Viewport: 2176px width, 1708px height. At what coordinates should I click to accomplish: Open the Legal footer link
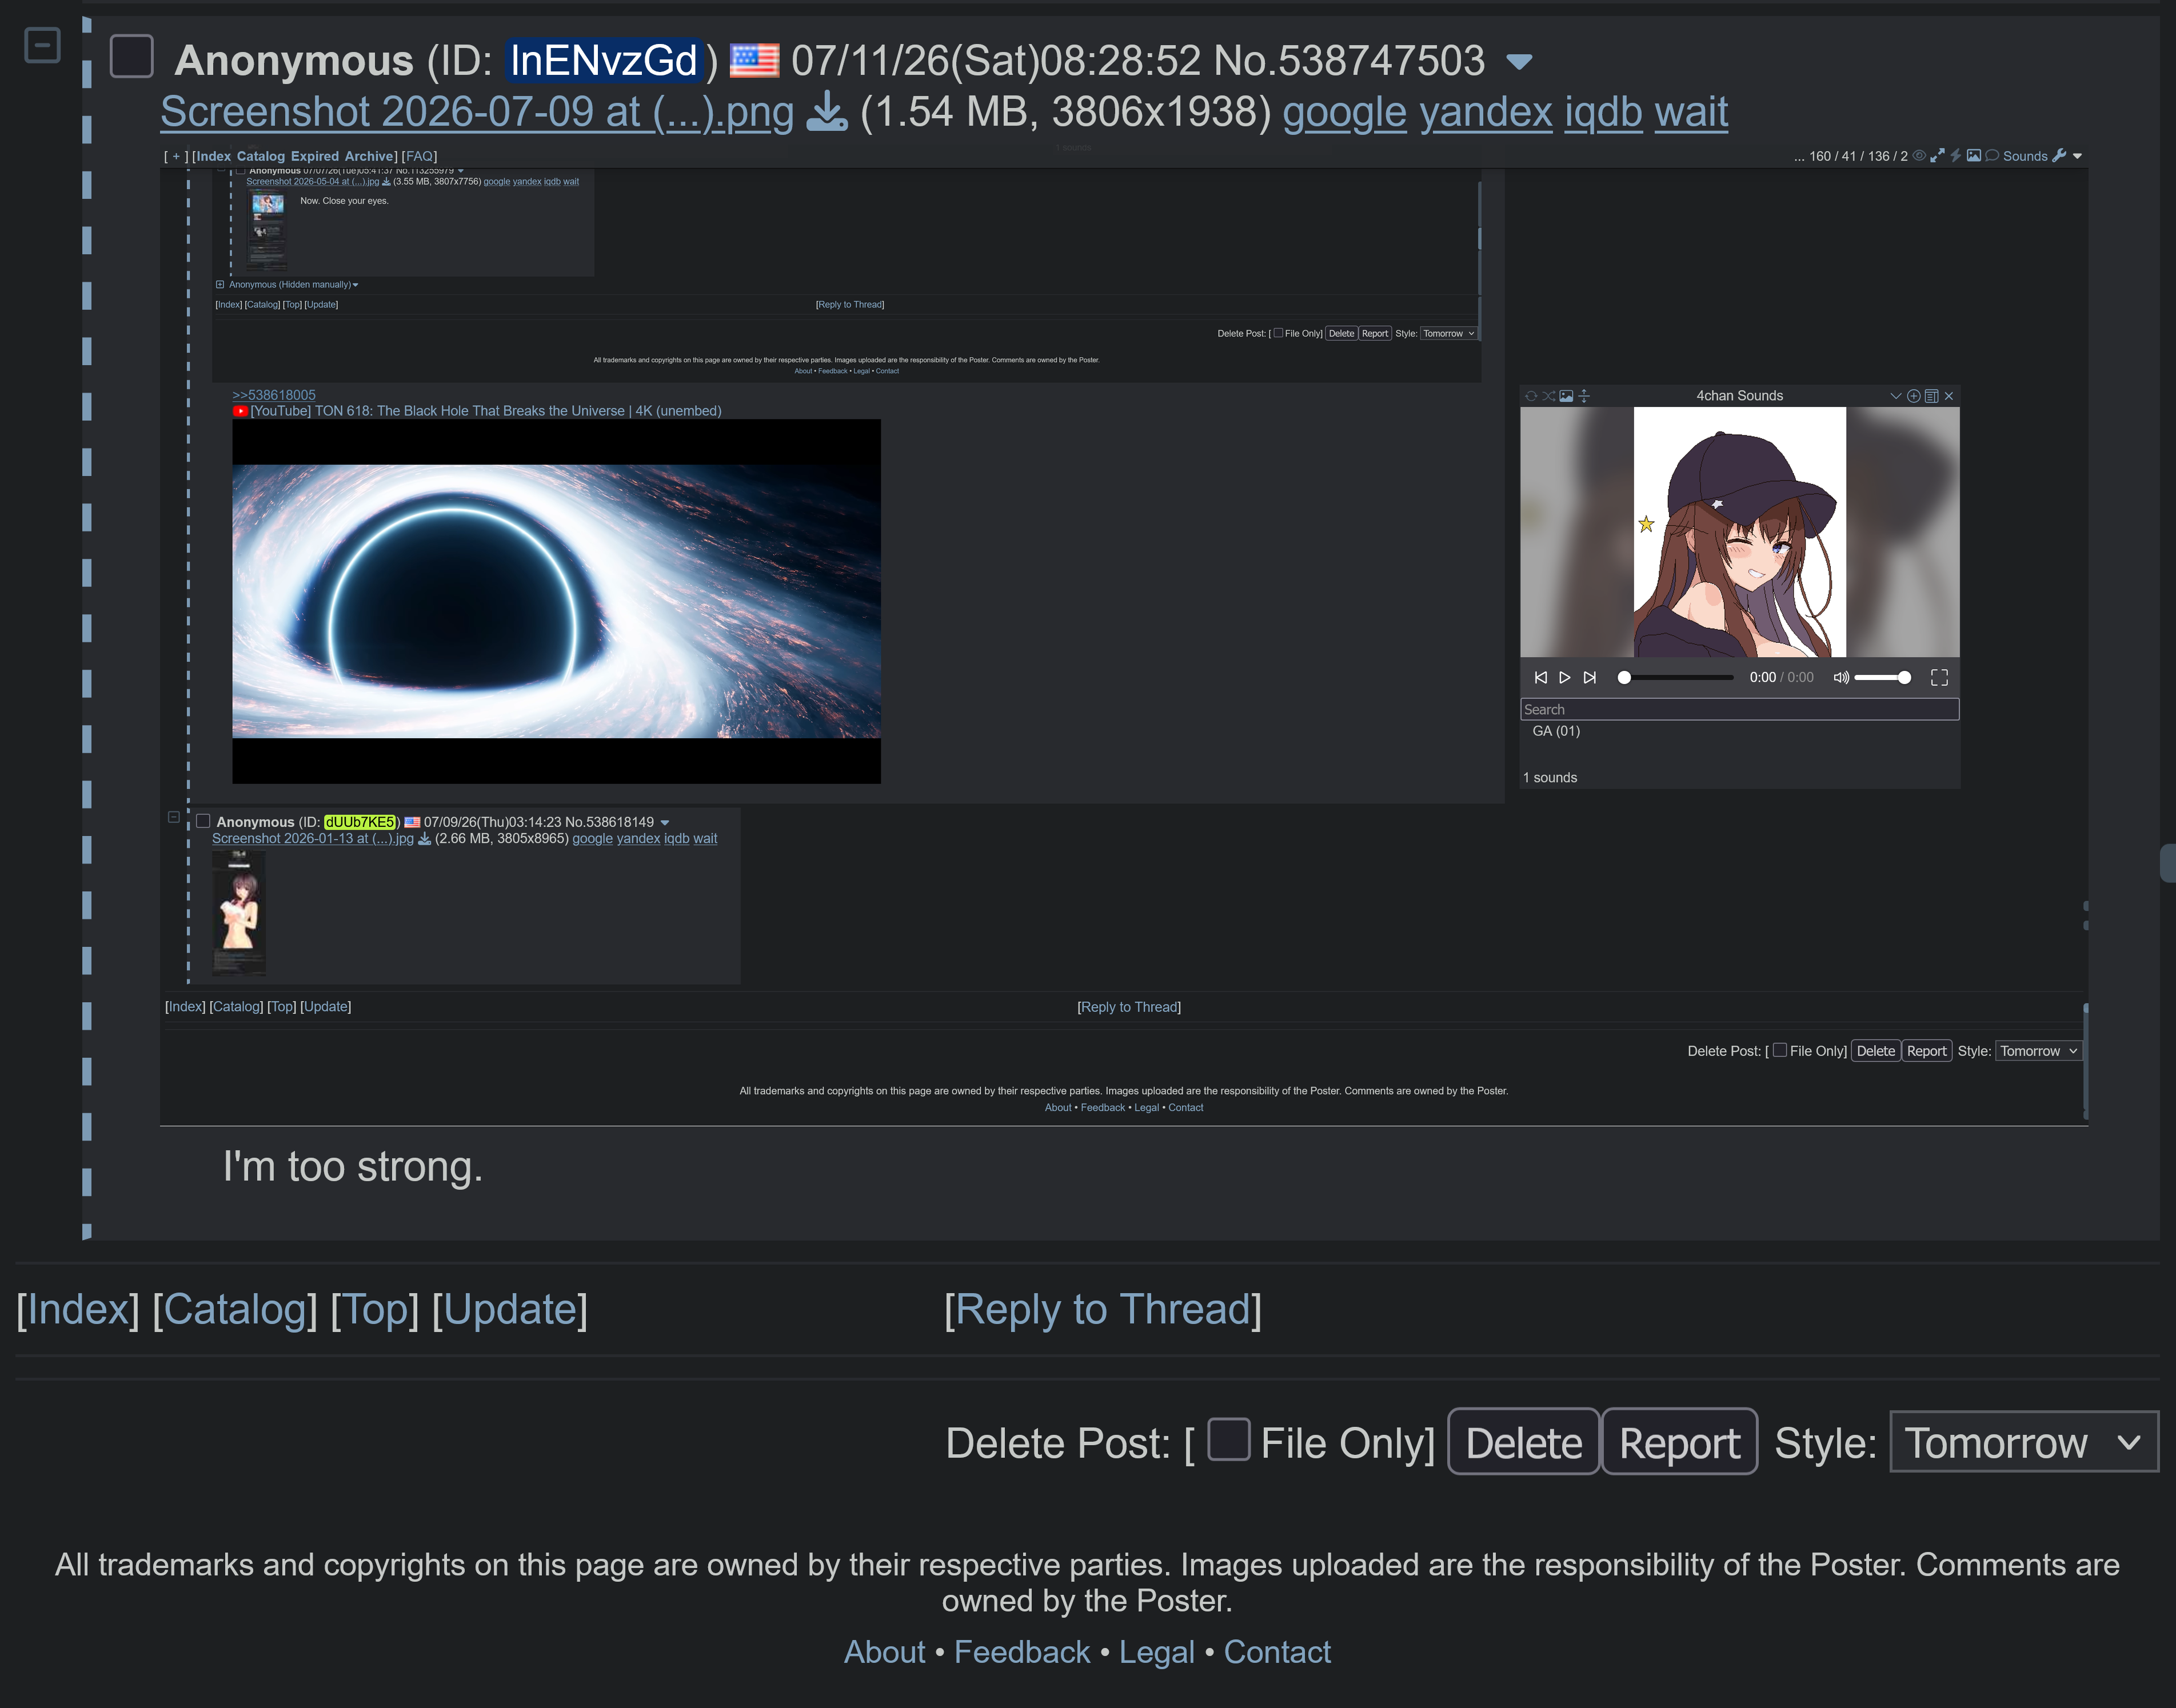1157,1652
